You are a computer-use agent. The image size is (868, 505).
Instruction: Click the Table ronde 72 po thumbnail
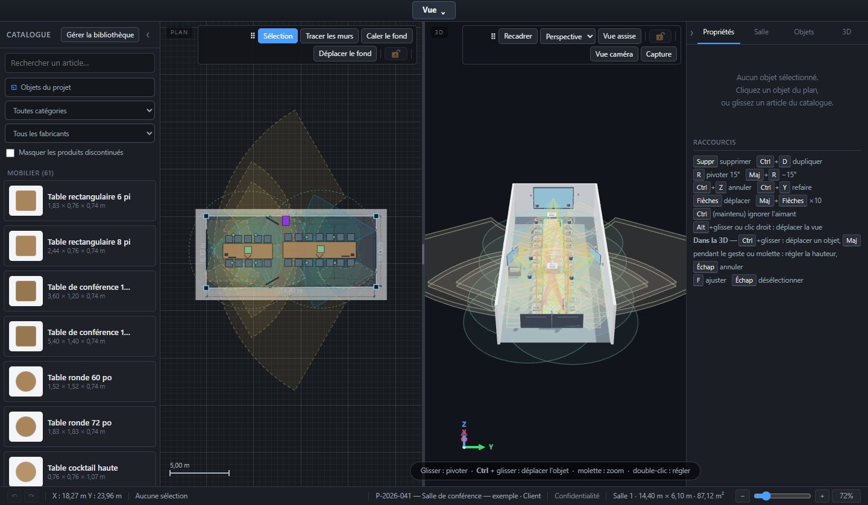tap(26, 427)
